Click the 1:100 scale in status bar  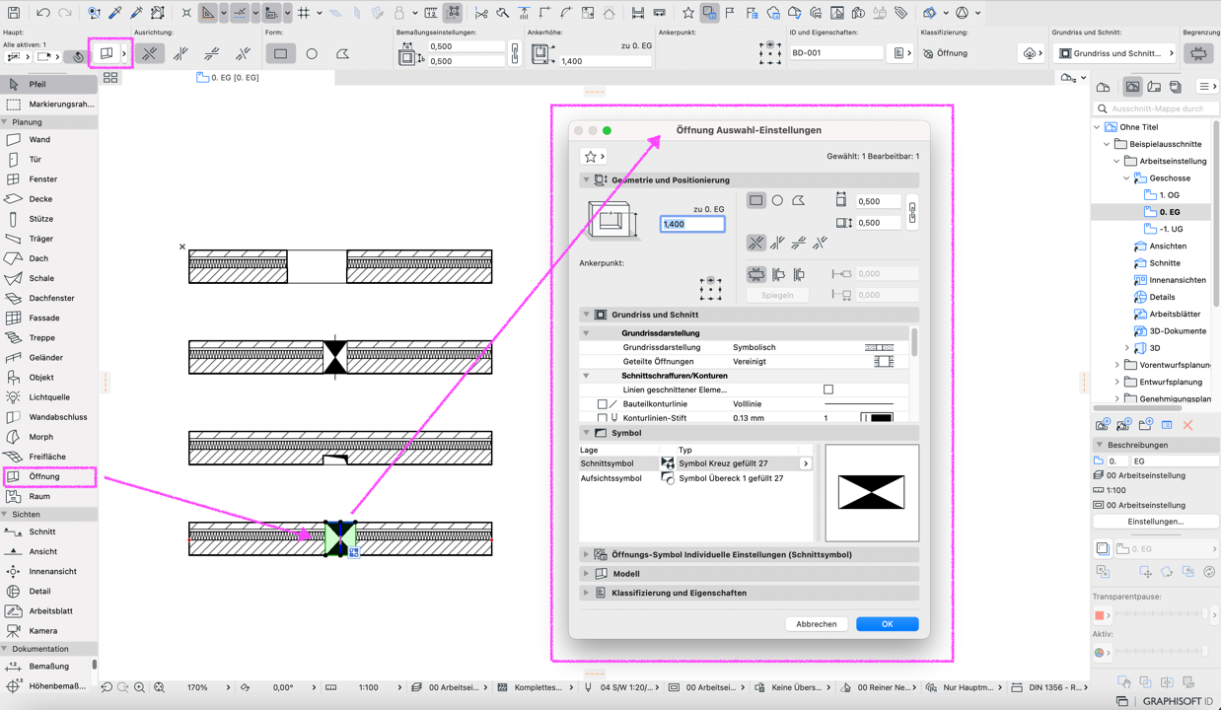(x=369, y=687)
